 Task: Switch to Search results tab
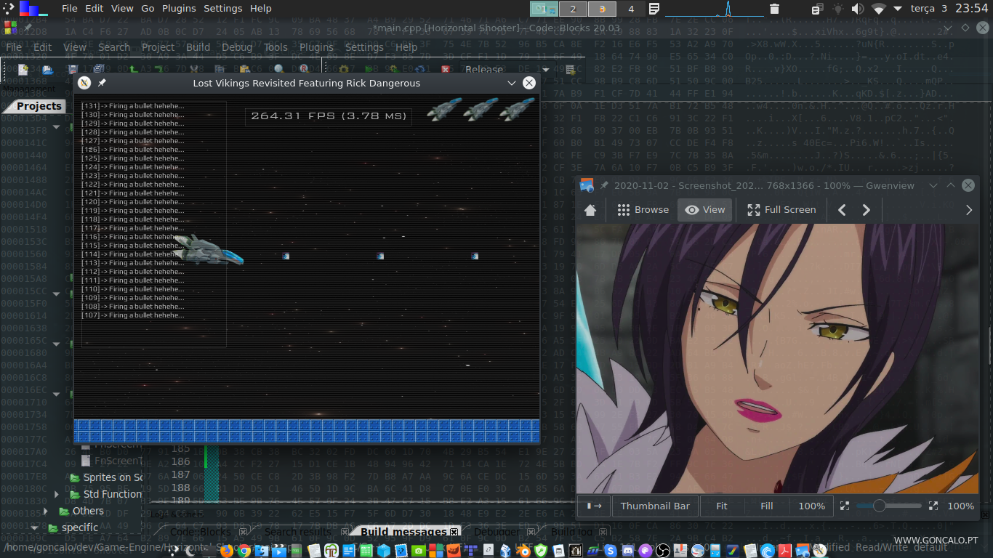coord(298,532)
